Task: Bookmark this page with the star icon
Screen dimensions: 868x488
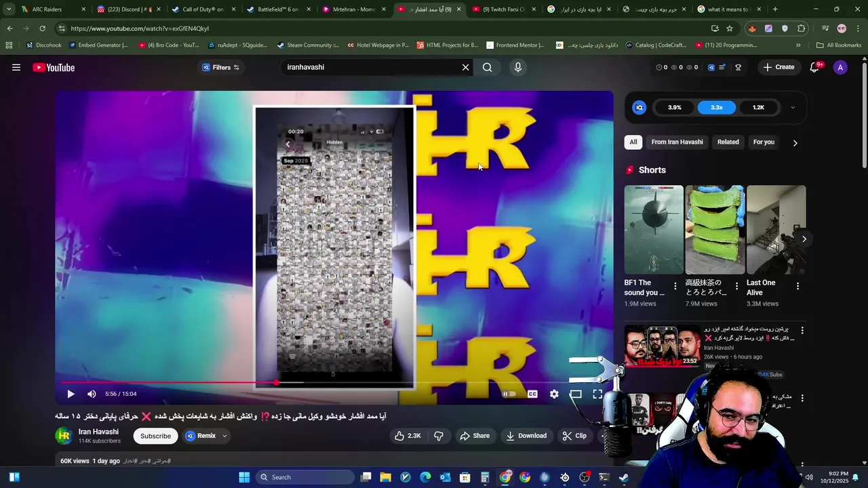Action: [x=730, y=28]
